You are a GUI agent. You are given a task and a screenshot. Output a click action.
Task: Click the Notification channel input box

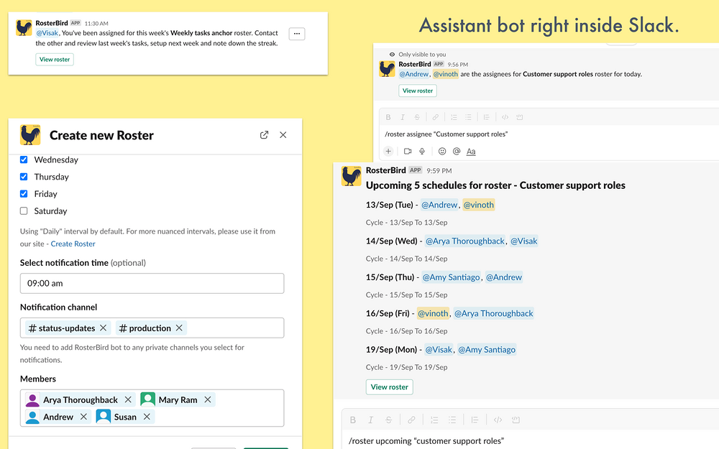coord(152,328)
